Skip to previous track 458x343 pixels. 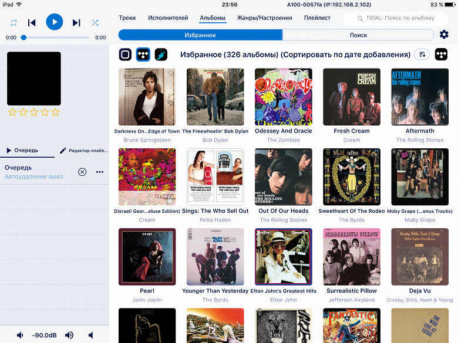pos(32,23)
